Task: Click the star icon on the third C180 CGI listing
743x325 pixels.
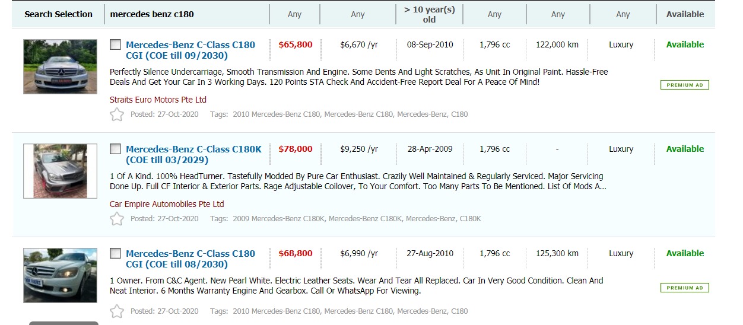Action: (x=117, y=311)
